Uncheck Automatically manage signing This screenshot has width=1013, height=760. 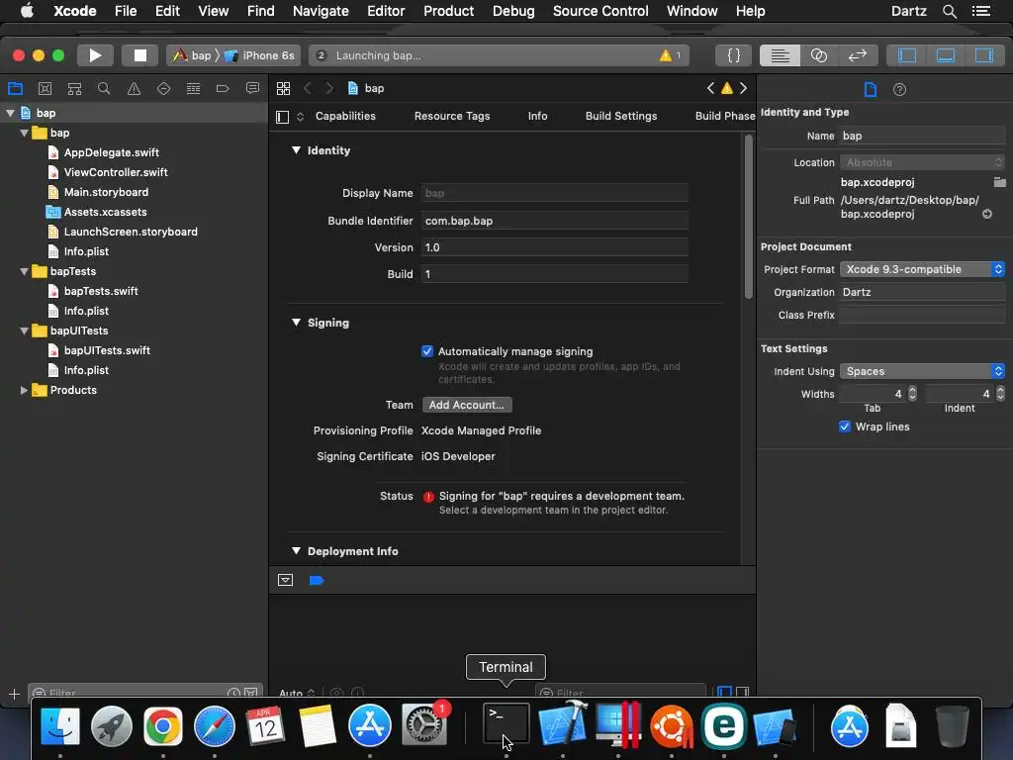427,351
